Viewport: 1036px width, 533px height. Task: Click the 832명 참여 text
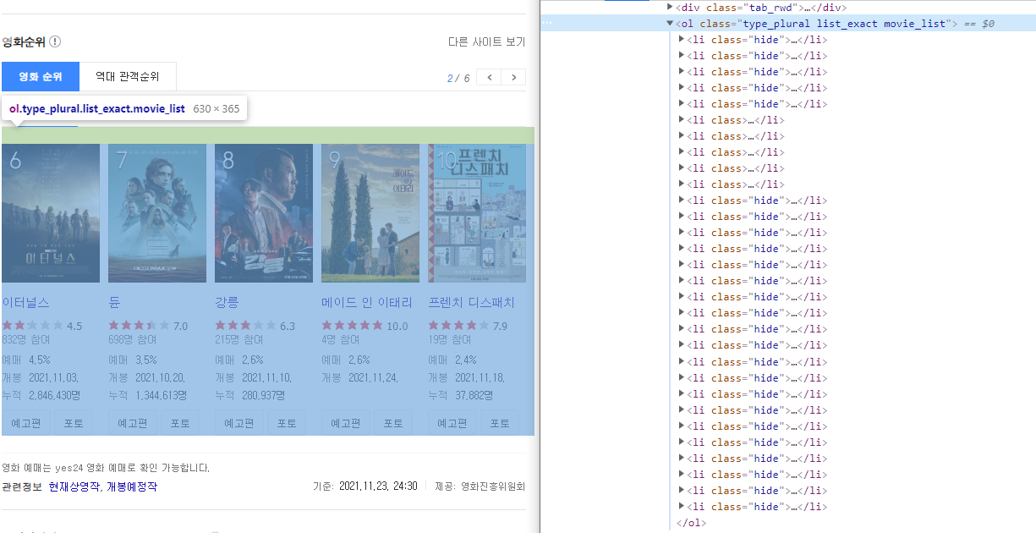25,340
